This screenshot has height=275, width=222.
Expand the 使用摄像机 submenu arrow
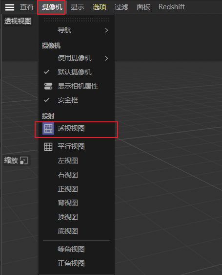pyautogui.click(x=106, y=58)
